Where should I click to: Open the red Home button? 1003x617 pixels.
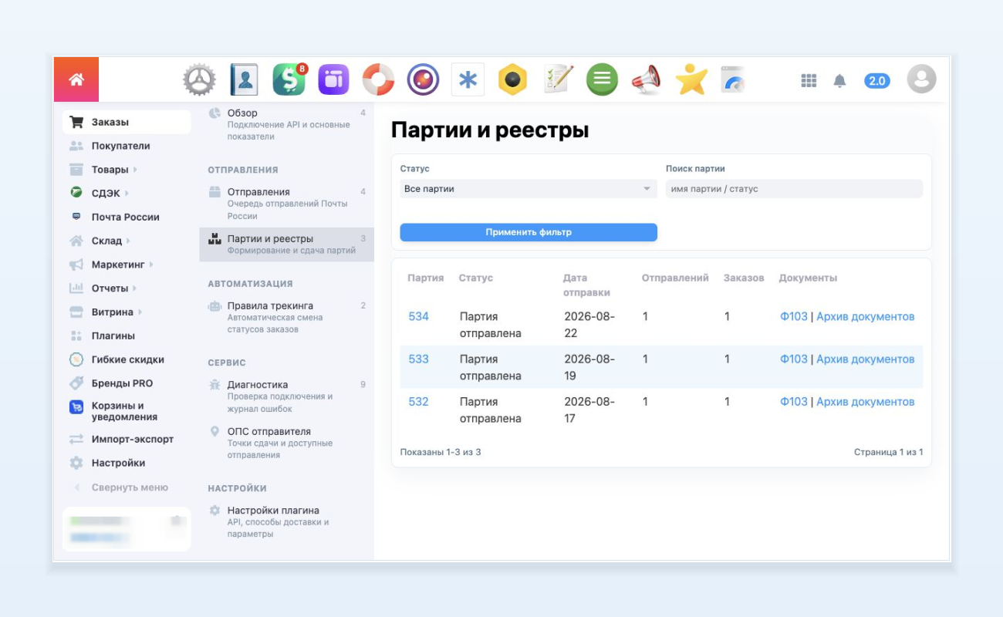(76, 79)
